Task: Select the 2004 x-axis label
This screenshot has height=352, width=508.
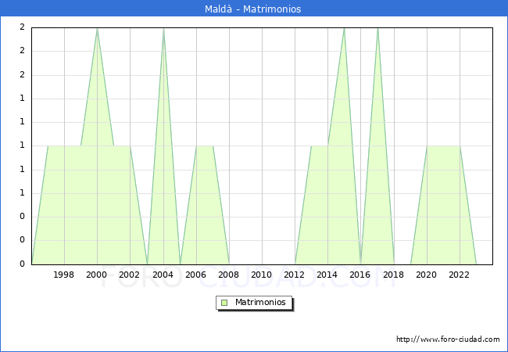Action: 163,275
